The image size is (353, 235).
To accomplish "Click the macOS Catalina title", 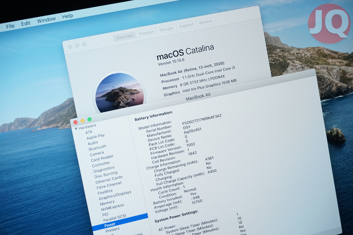I will 185,52.
